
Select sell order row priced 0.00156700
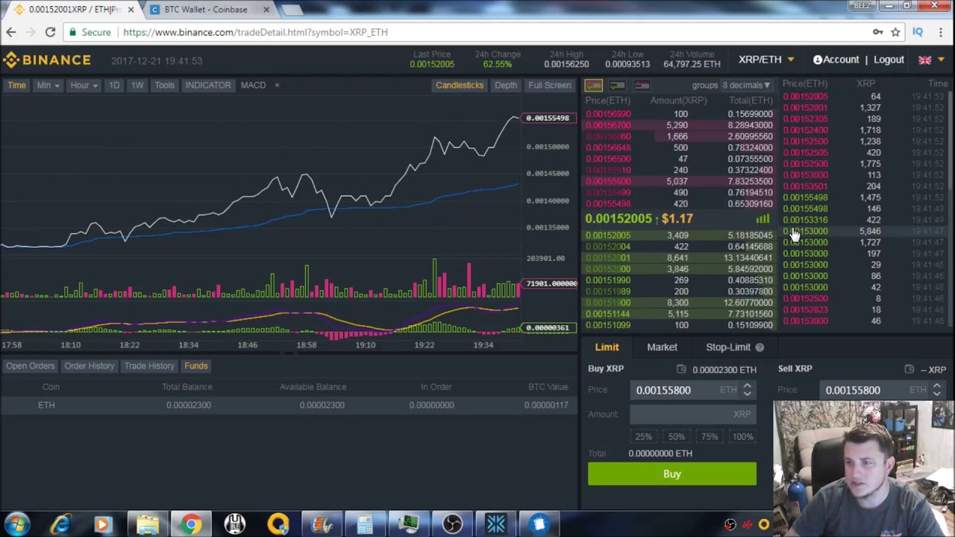(x=679, y=125)
